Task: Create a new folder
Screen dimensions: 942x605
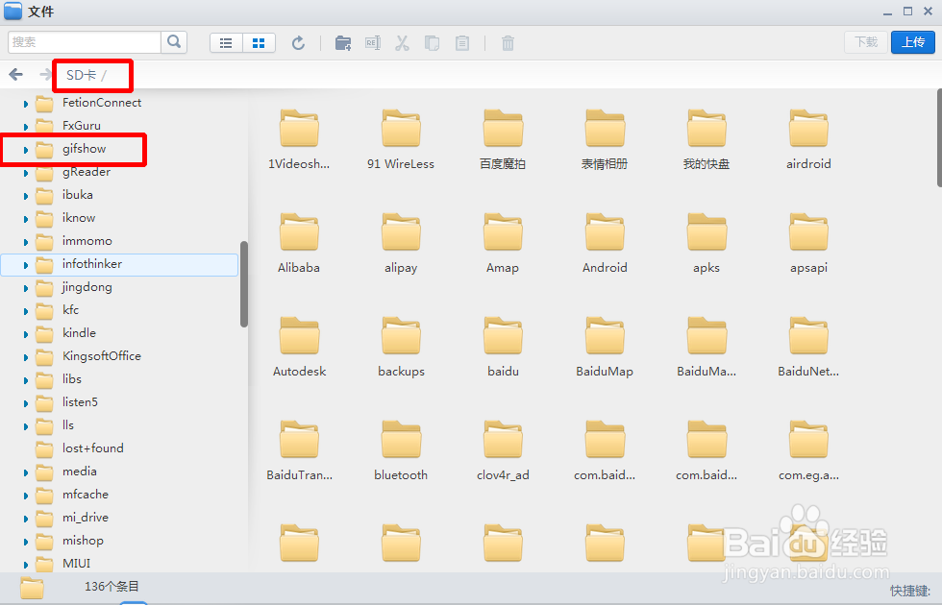Action: click(x=343, y=43)
